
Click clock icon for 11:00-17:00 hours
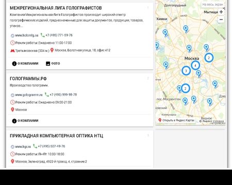(x=12, y=43)
